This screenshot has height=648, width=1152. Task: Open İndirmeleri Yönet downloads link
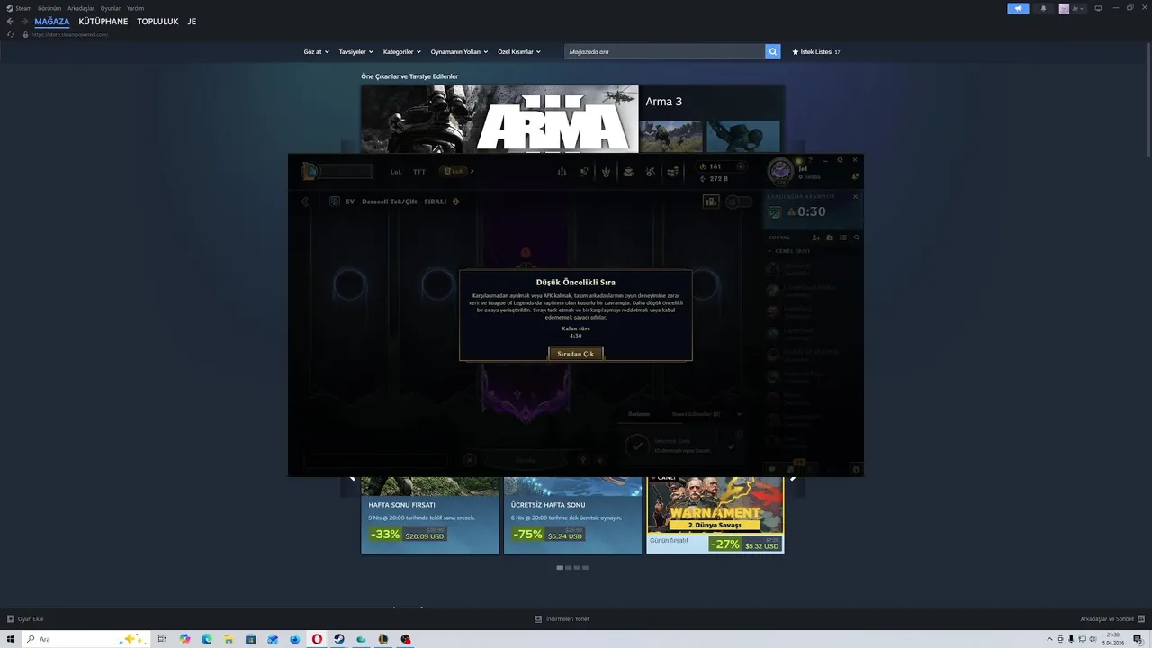point(562,619)
